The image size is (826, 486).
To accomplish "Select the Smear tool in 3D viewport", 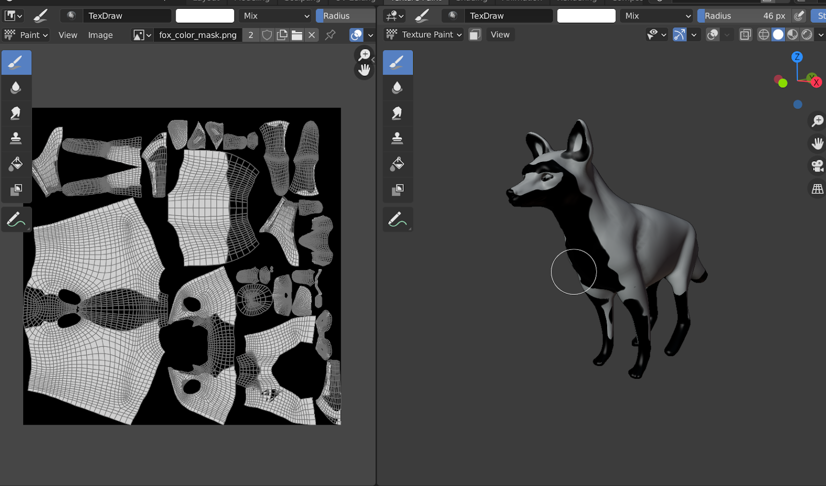I will (398, 113).
